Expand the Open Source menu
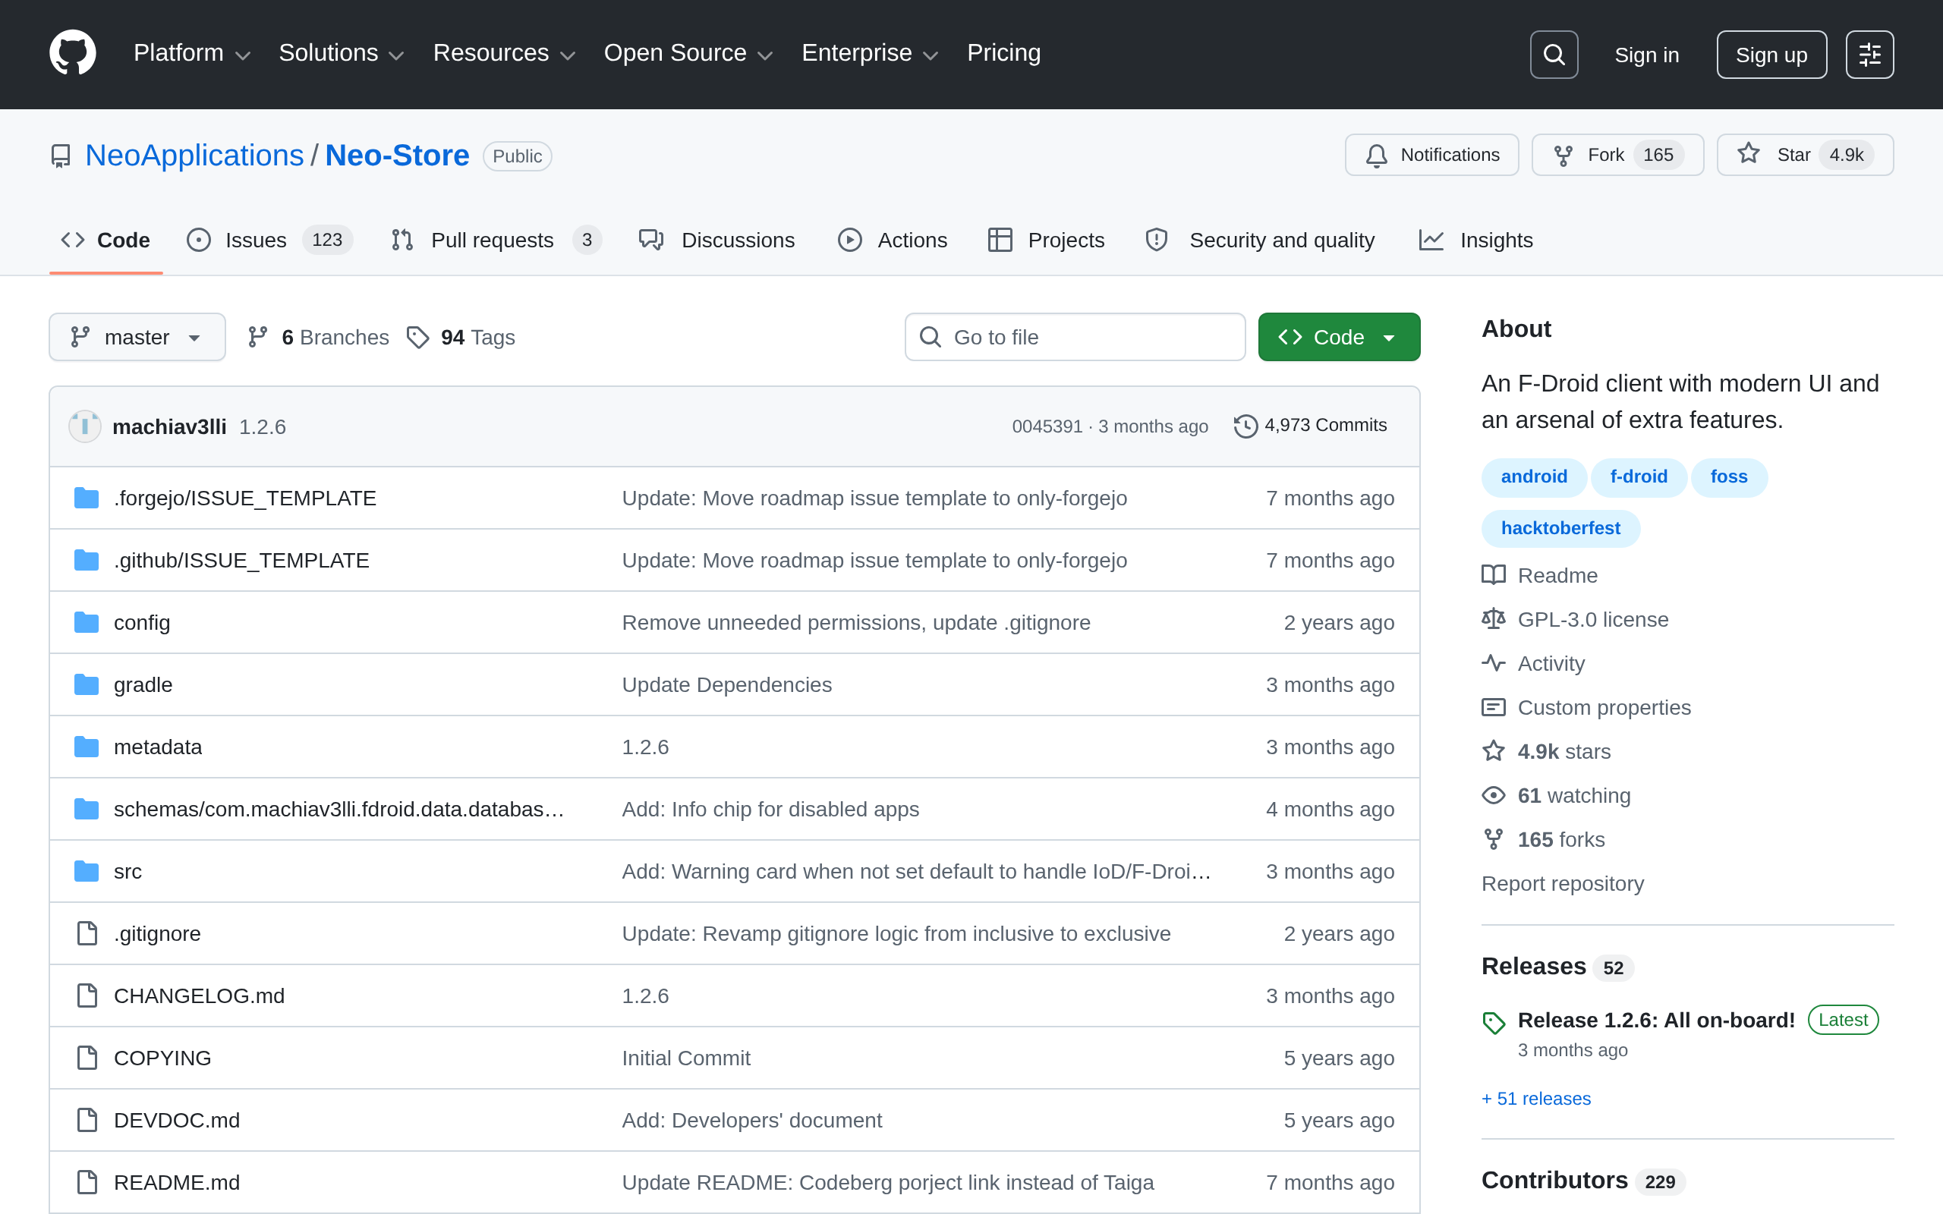This screenshot has height=1214, width=1943. (x=688, y=53)
